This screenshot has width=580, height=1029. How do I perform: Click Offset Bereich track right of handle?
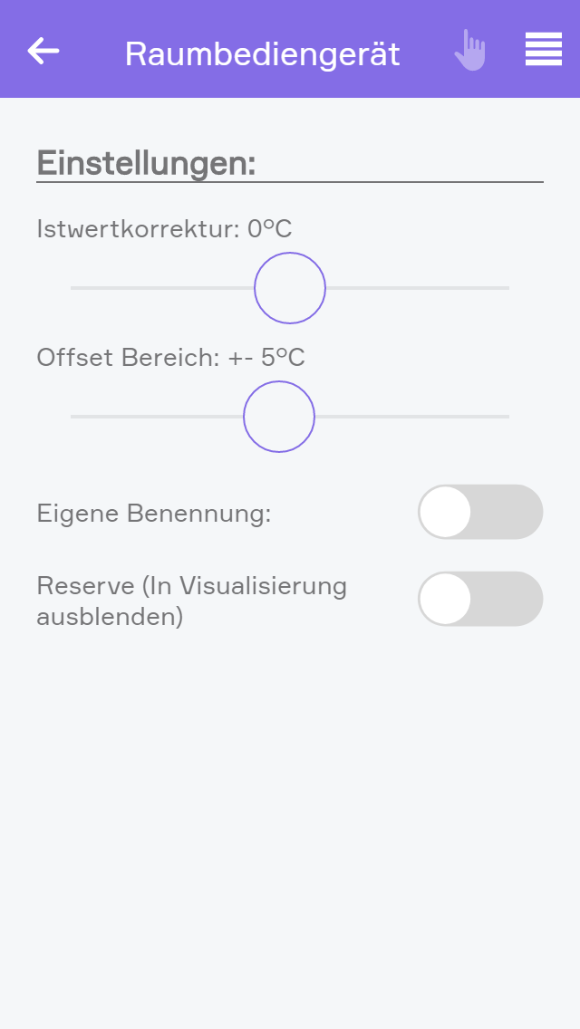coord(412,417)
